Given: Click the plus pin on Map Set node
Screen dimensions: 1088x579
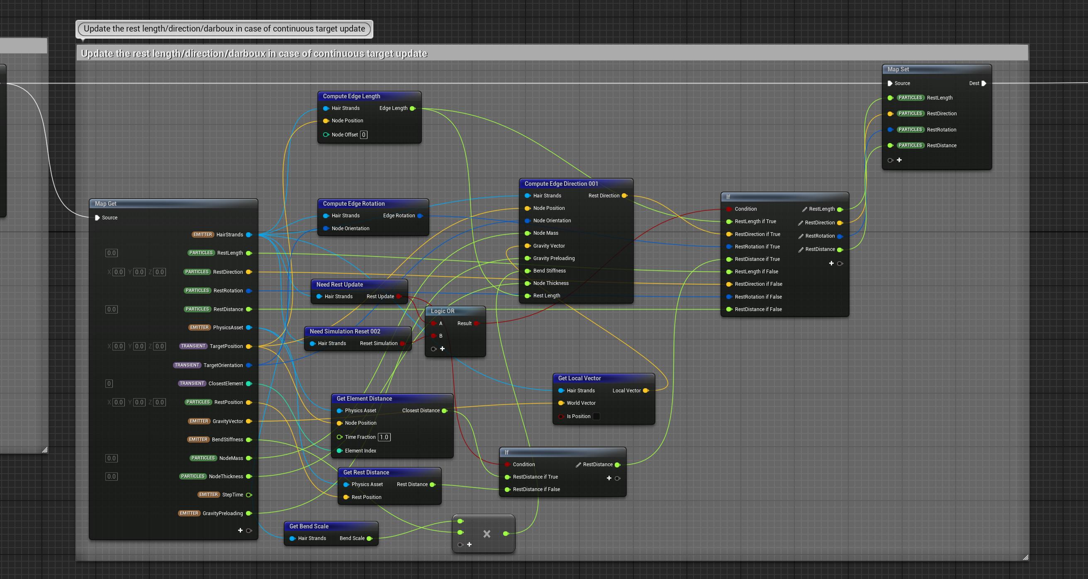Looking at the screenshot, I should 899,160.
